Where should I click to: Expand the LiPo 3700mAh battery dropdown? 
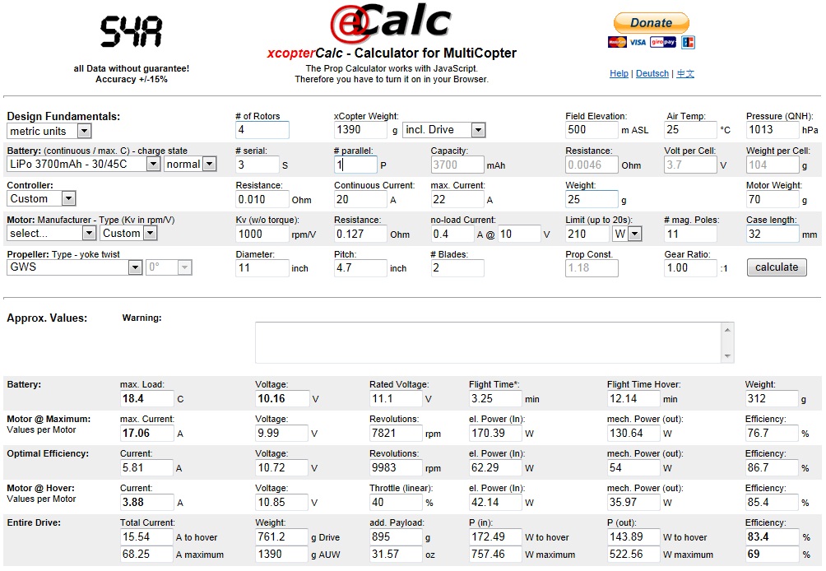[x=83, y=164]
